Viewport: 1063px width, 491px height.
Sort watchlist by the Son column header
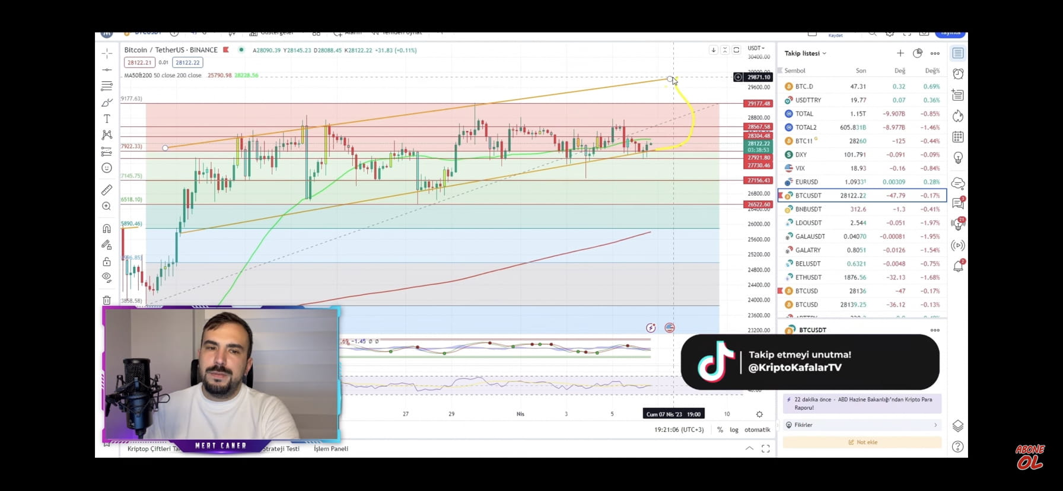(861, 71)
